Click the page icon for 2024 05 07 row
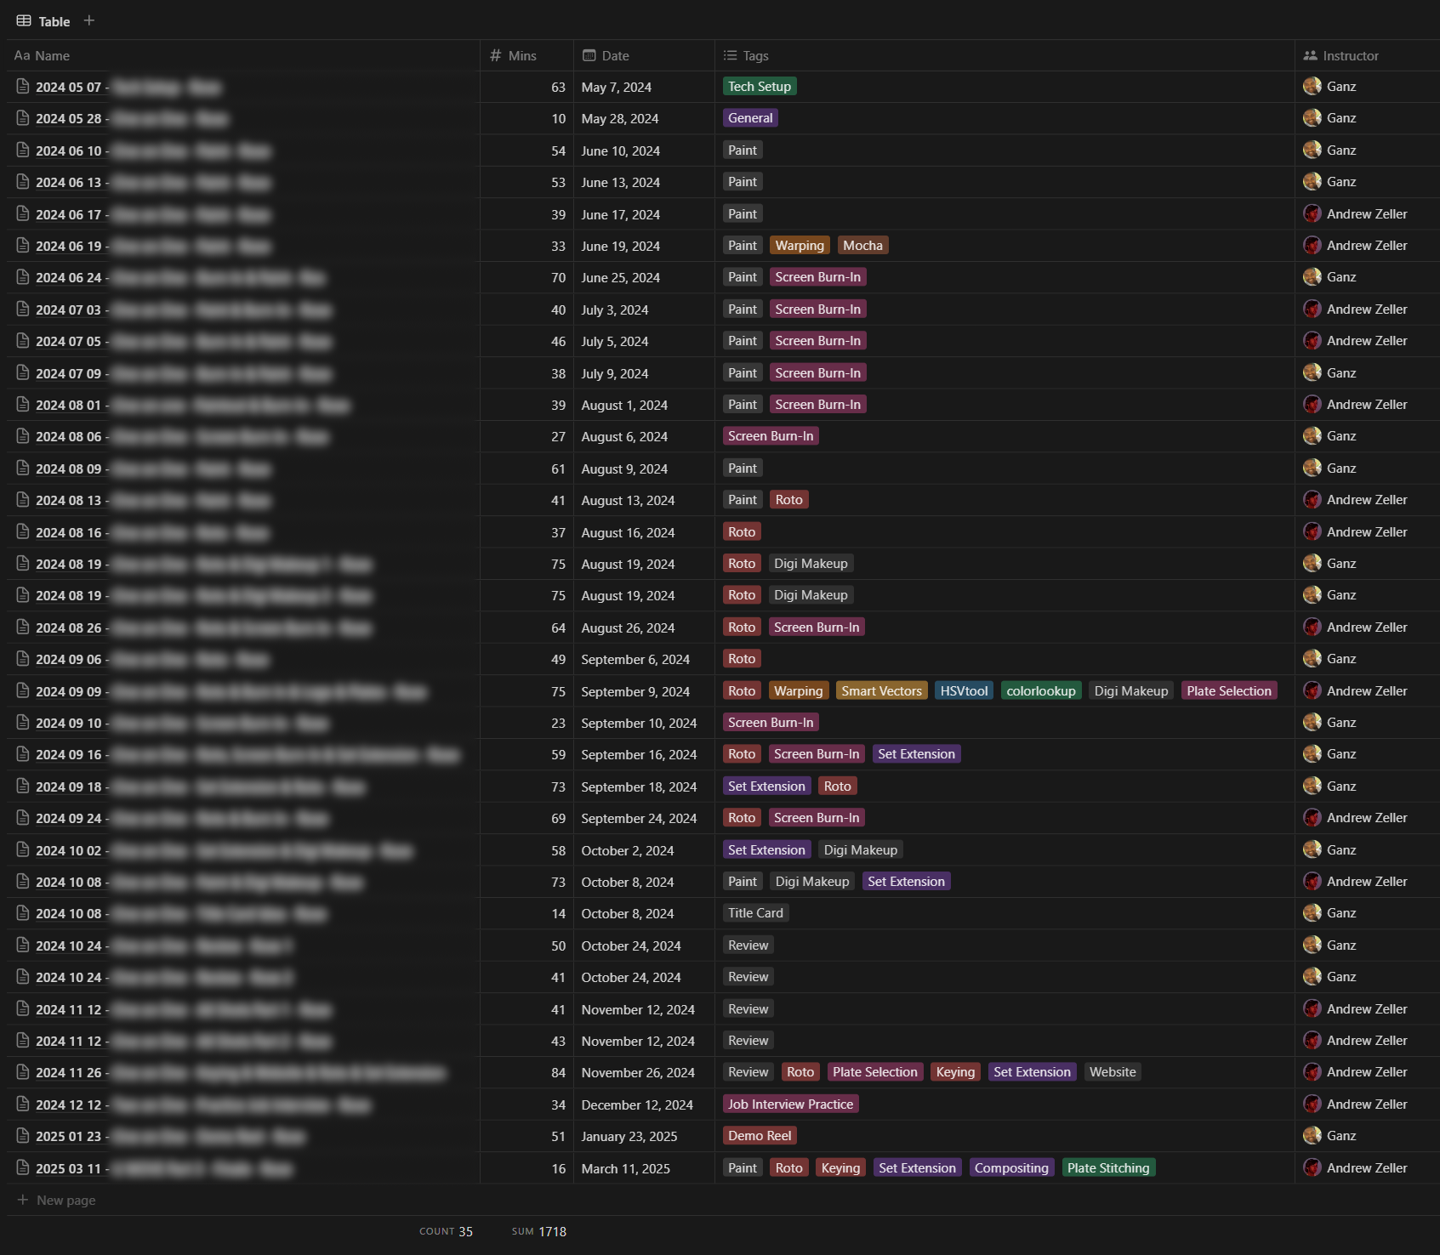 23,87
